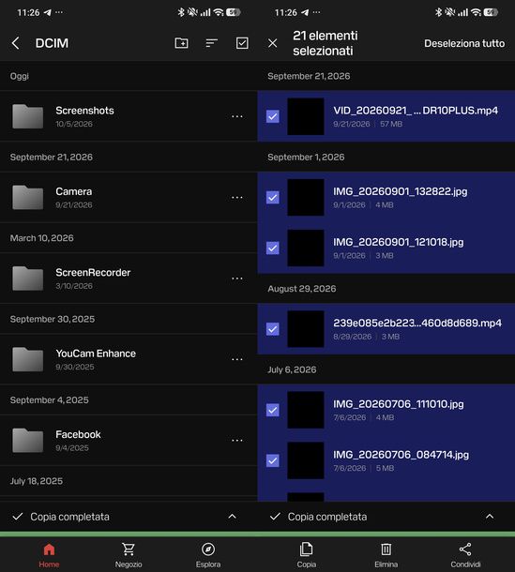515x572 pixels.
Task: Open the Facebook folder icon
Action: point(28,441)
